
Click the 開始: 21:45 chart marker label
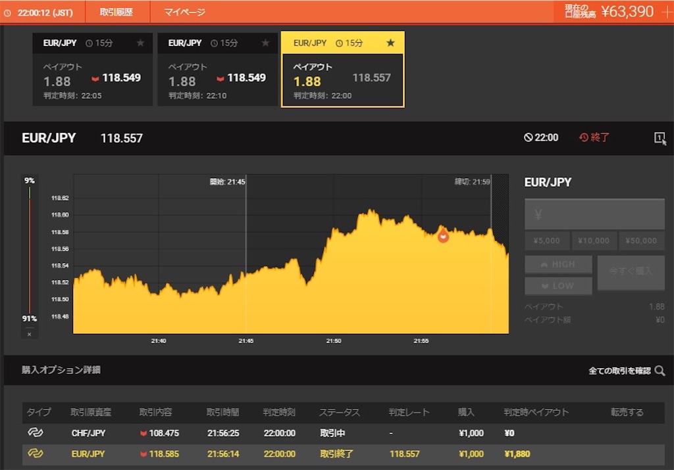227,181
